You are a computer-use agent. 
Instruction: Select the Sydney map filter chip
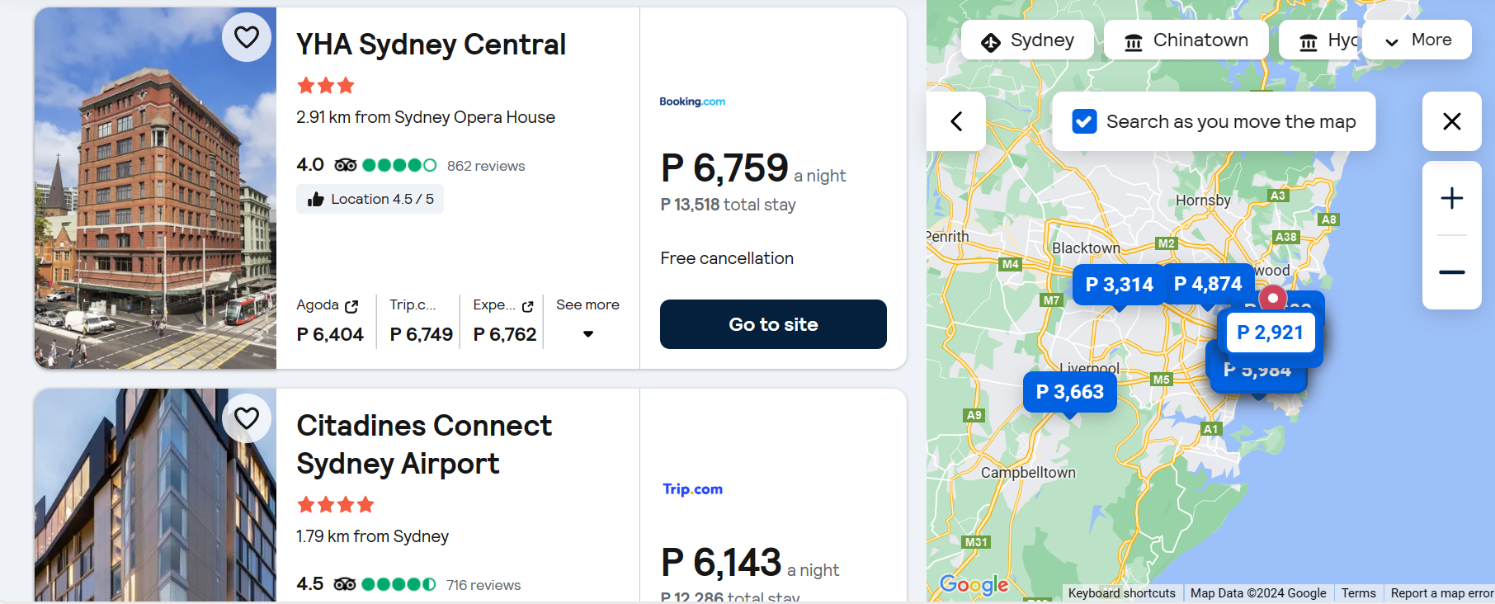1027,40
